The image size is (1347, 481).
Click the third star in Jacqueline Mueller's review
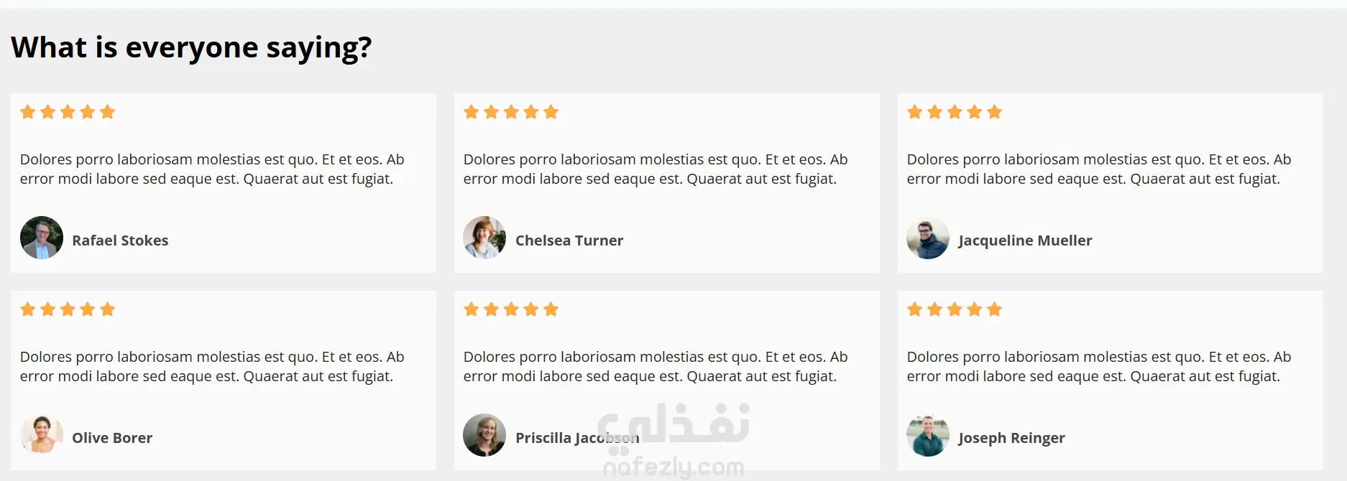955,112
